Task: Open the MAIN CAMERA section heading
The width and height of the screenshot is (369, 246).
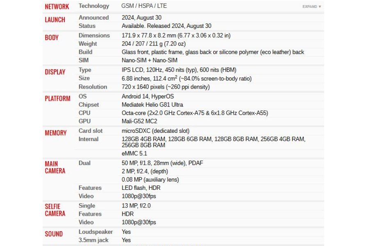Action: pos(55,167)
